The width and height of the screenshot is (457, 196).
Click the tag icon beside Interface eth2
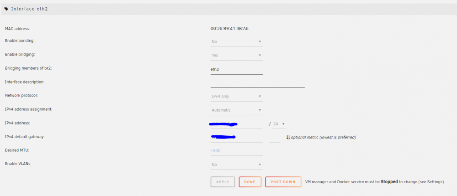(6, 9)
